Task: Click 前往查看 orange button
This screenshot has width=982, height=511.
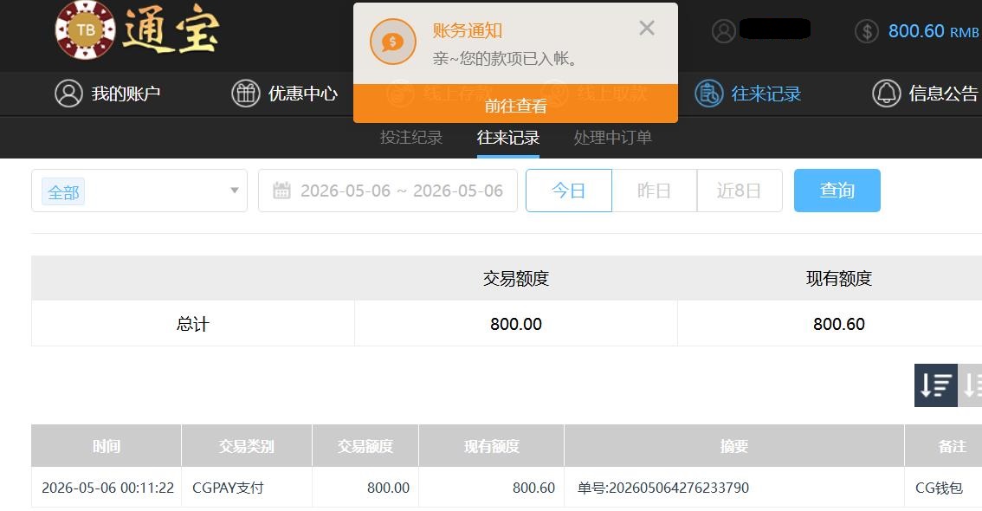Action: 515,105
